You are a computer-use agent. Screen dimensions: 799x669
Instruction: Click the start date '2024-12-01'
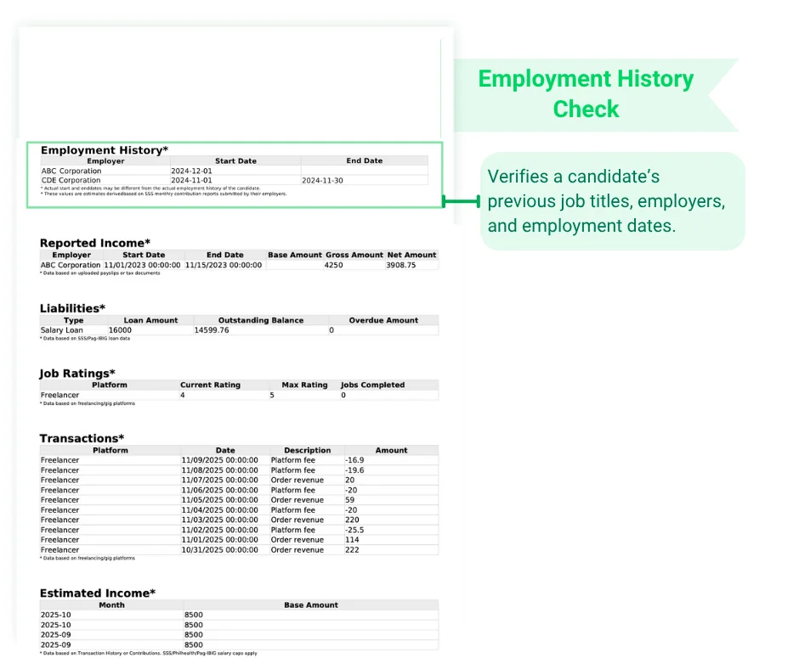pyautogui.click(x=191, y=171)
